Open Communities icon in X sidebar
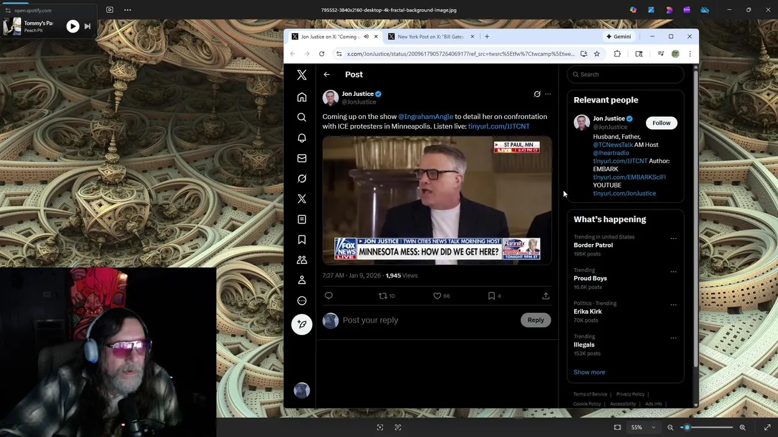The image size is (778, 437). (x=301, y=260)
